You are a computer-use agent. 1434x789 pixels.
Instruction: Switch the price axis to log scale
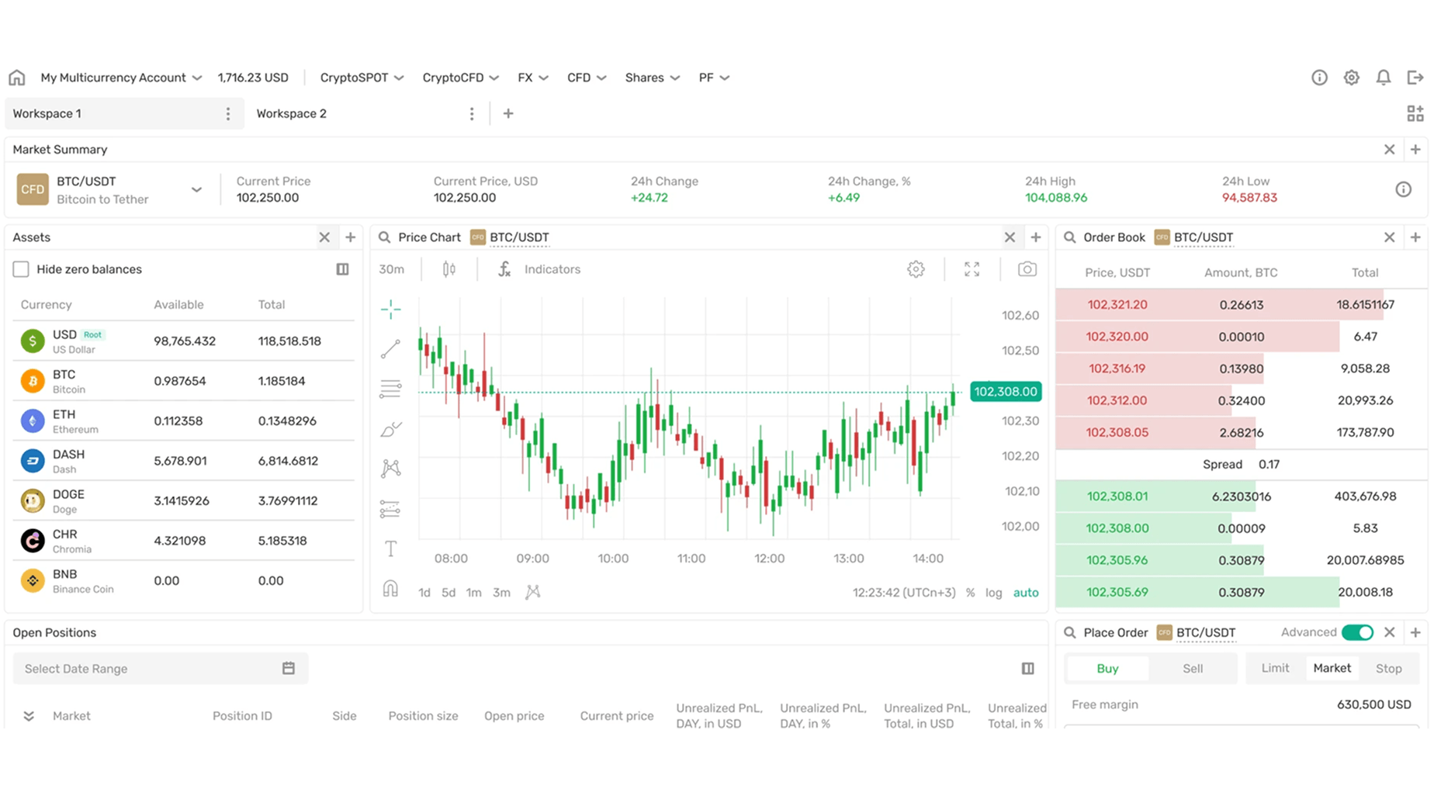993,593
